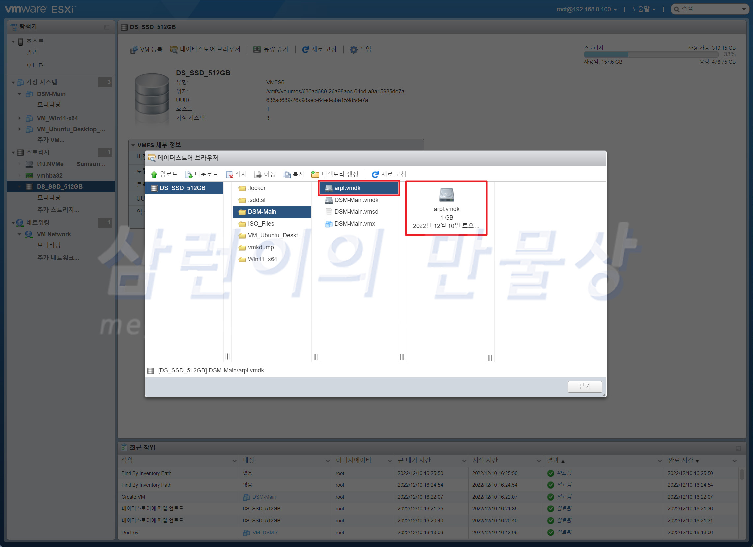Click the Move (이동) toolbar icon

[258, 174]
